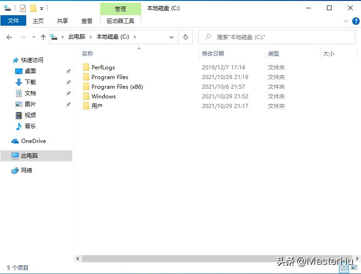Switch to large icons view
Image resolution: width=361 pixels, height=274 pixels.
(x=354, y=268)
